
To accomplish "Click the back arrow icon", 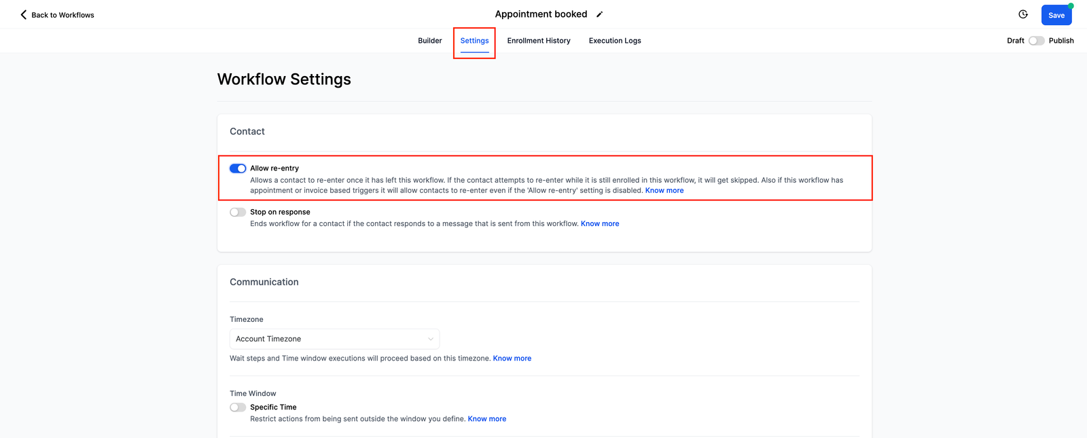I will tap(24, 14).
